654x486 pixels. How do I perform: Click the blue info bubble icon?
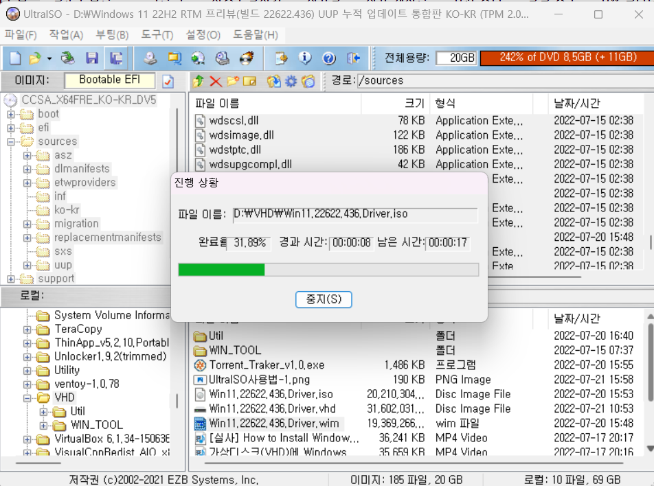tap(305, 58)
